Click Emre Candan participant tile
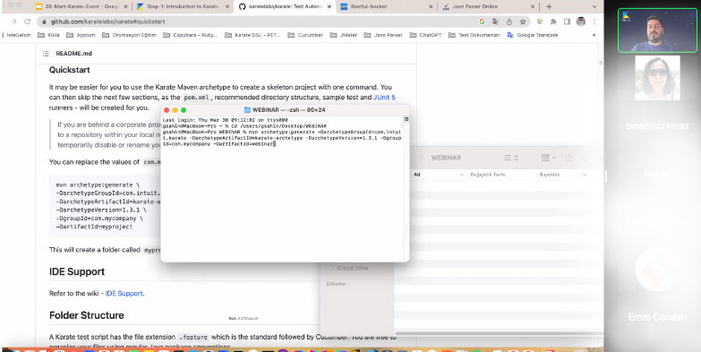Viewport: 701px width, 352px height. pos(657,285)
